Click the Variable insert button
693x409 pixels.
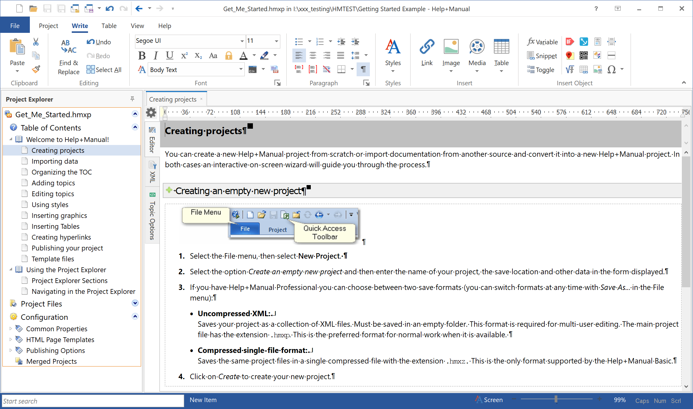pos(543,42)
